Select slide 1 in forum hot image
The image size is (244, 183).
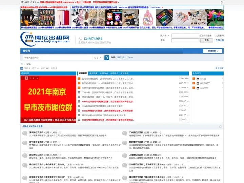coord(23,78)
